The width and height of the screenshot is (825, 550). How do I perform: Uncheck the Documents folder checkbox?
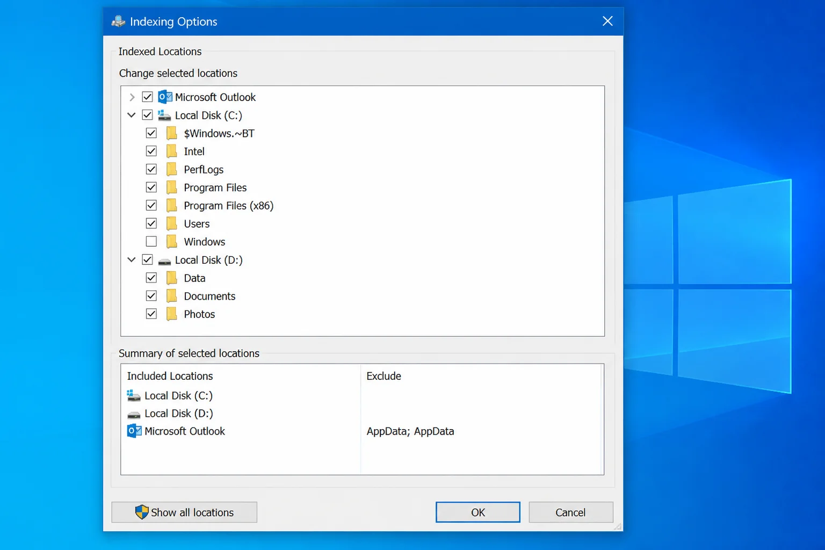(x=151, y=296)
